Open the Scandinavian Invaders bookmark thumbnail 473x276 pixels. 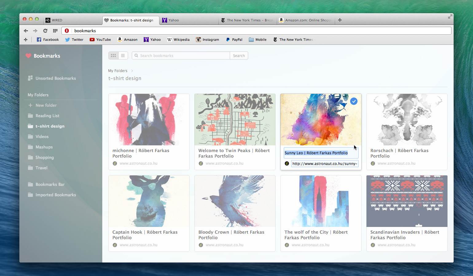click(x=407, y=201)
